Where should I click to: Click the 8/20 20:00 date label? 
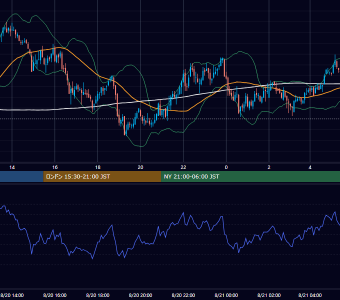(x=140, y=295)
